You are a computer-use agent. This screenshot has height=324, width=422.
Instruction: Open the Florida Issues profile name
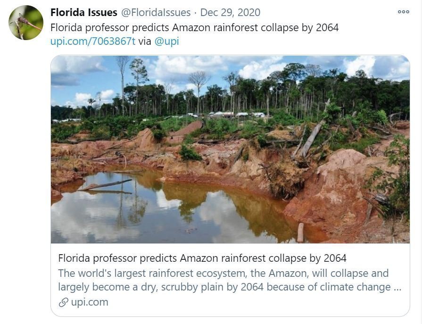(84, 12)
